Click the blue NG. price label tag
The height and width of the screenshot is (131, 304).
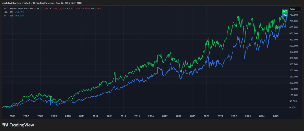coord(284,15)
